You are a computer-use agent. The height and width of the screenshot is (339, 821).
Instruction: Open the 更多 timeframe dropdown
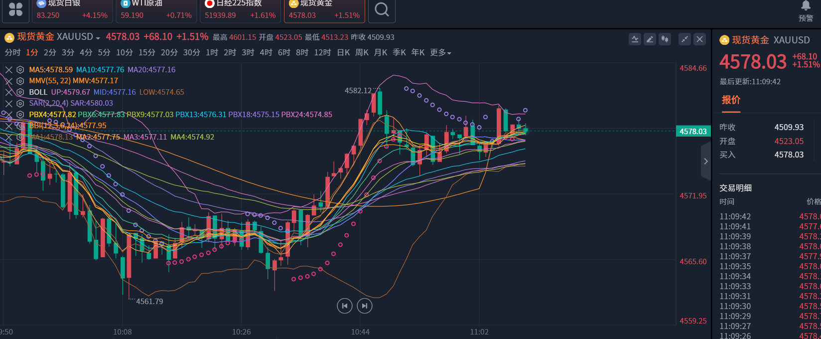[x=440, y=53]
